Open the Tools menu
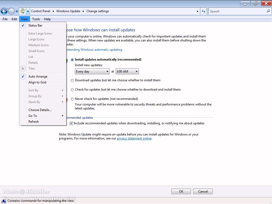The height and width of the screenshot is (204, 272). point(36,19)
